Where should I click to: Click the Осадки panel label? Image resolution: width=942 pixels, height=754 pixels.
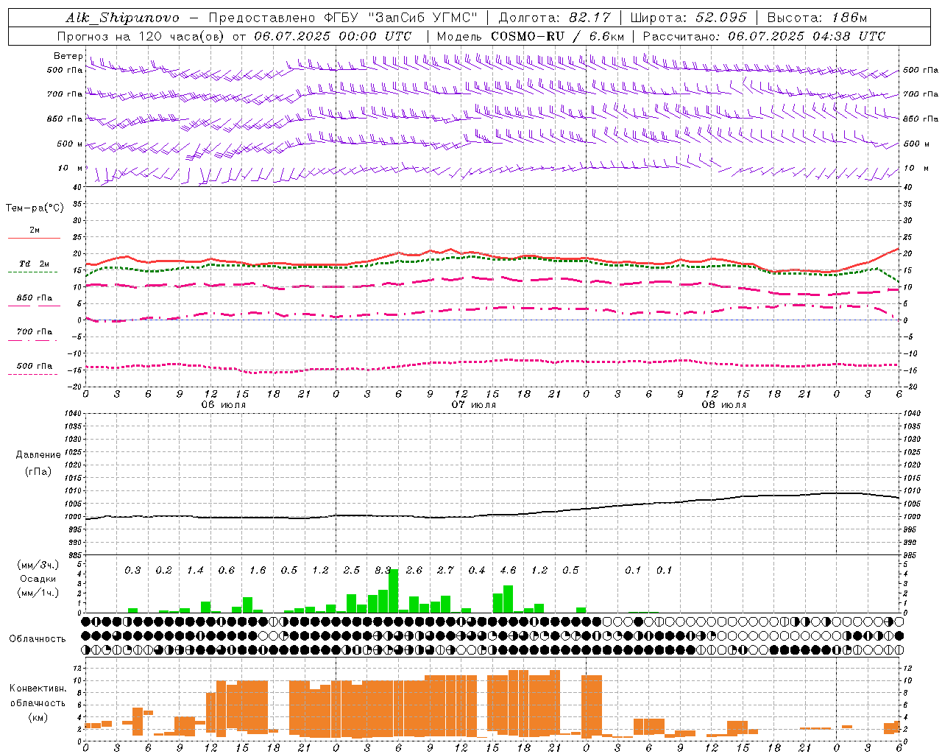click(38, 579)
